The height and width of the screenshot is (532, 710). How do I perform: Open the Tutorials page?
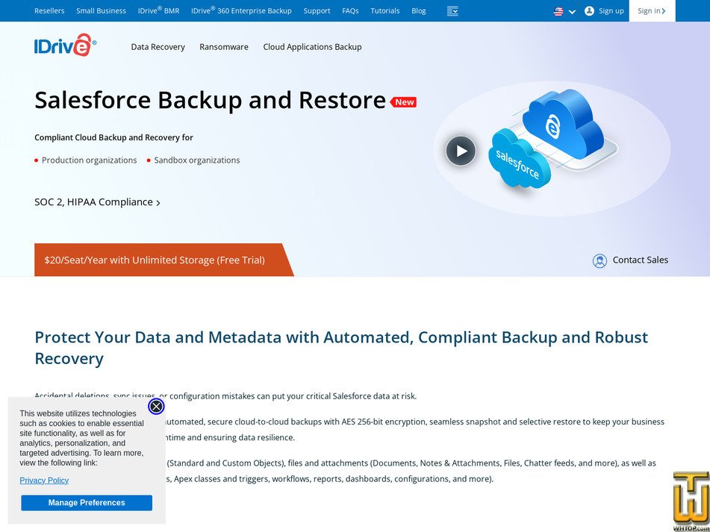385,11
